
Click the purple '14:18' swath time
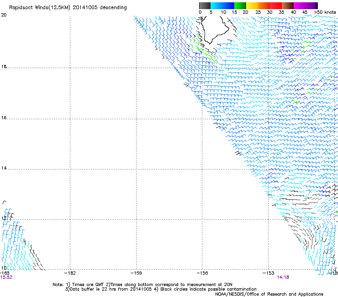point(283,277)
